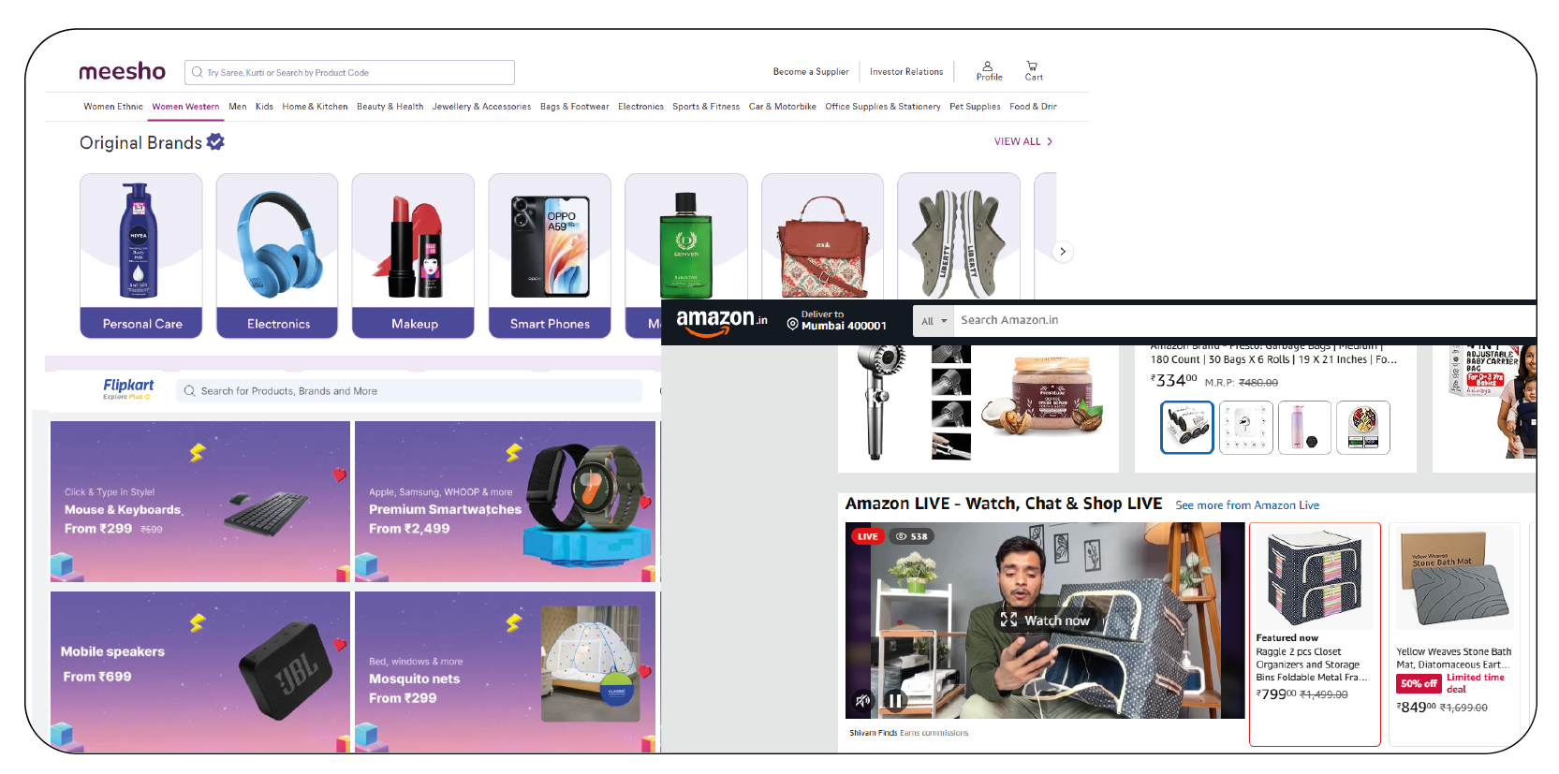Click the Flipkart search magnifier icon
This screenshot has width=1559, height=774.
[x=189, y=391]
